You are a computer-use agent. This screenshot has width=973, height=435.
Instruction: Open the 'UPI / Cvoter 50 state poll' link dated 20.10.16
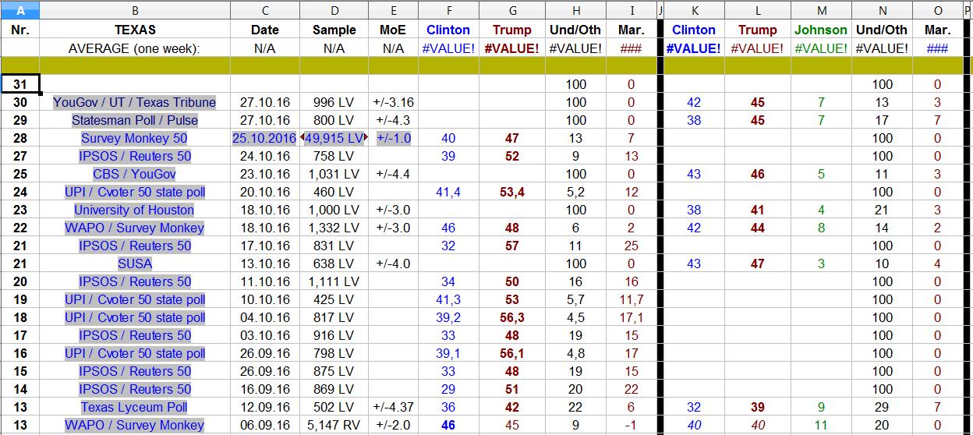point(135,192)
